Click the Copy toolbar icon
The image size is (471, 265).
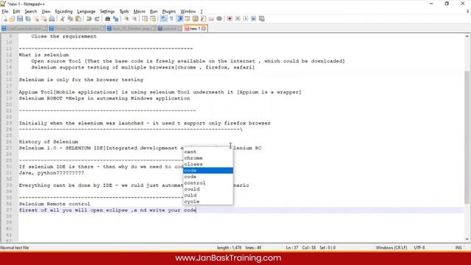[x=71, y=18]
